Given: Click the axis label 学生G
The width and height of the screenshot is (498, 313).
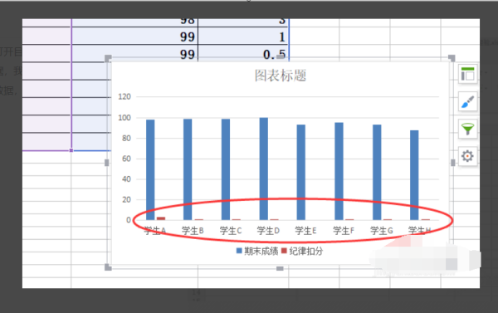Looking at the screenshot, I should pos(382,231).
